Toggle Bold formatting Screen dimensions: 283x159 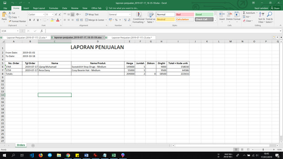click(x=30, y=20)
